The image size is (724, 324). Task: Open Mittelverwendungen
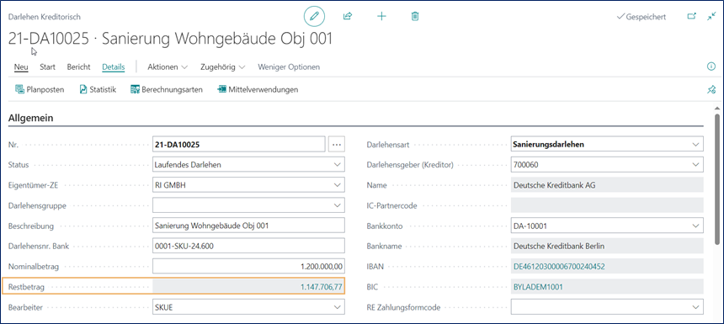pos(258,89)
